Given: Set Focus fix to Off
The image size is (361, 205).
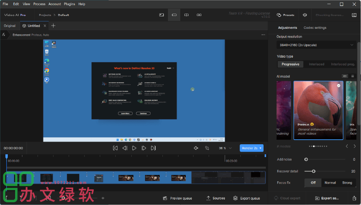Looking at the screenshot, I should (313, 183).
